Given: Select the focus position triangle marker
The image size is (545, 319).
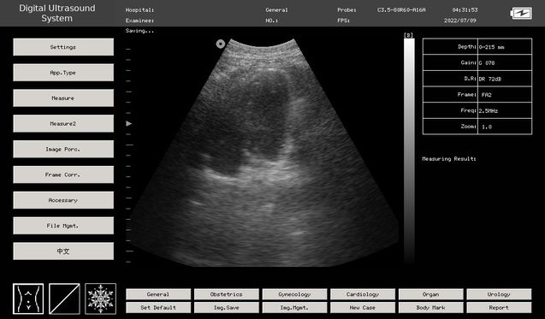Looking at the screenshot, I should click(129, 123).
